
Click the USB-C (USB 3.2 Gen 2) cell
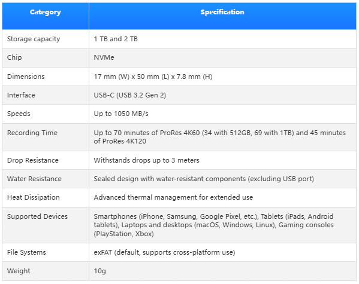click(222, 95)
